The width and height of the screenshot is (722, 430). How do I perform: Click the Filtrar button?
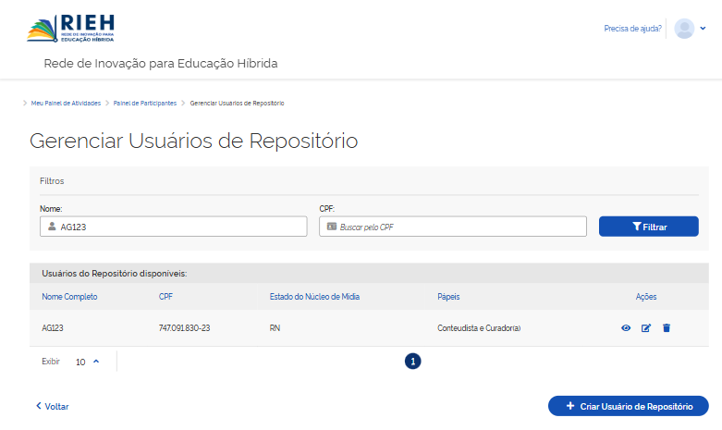[648, 227]
